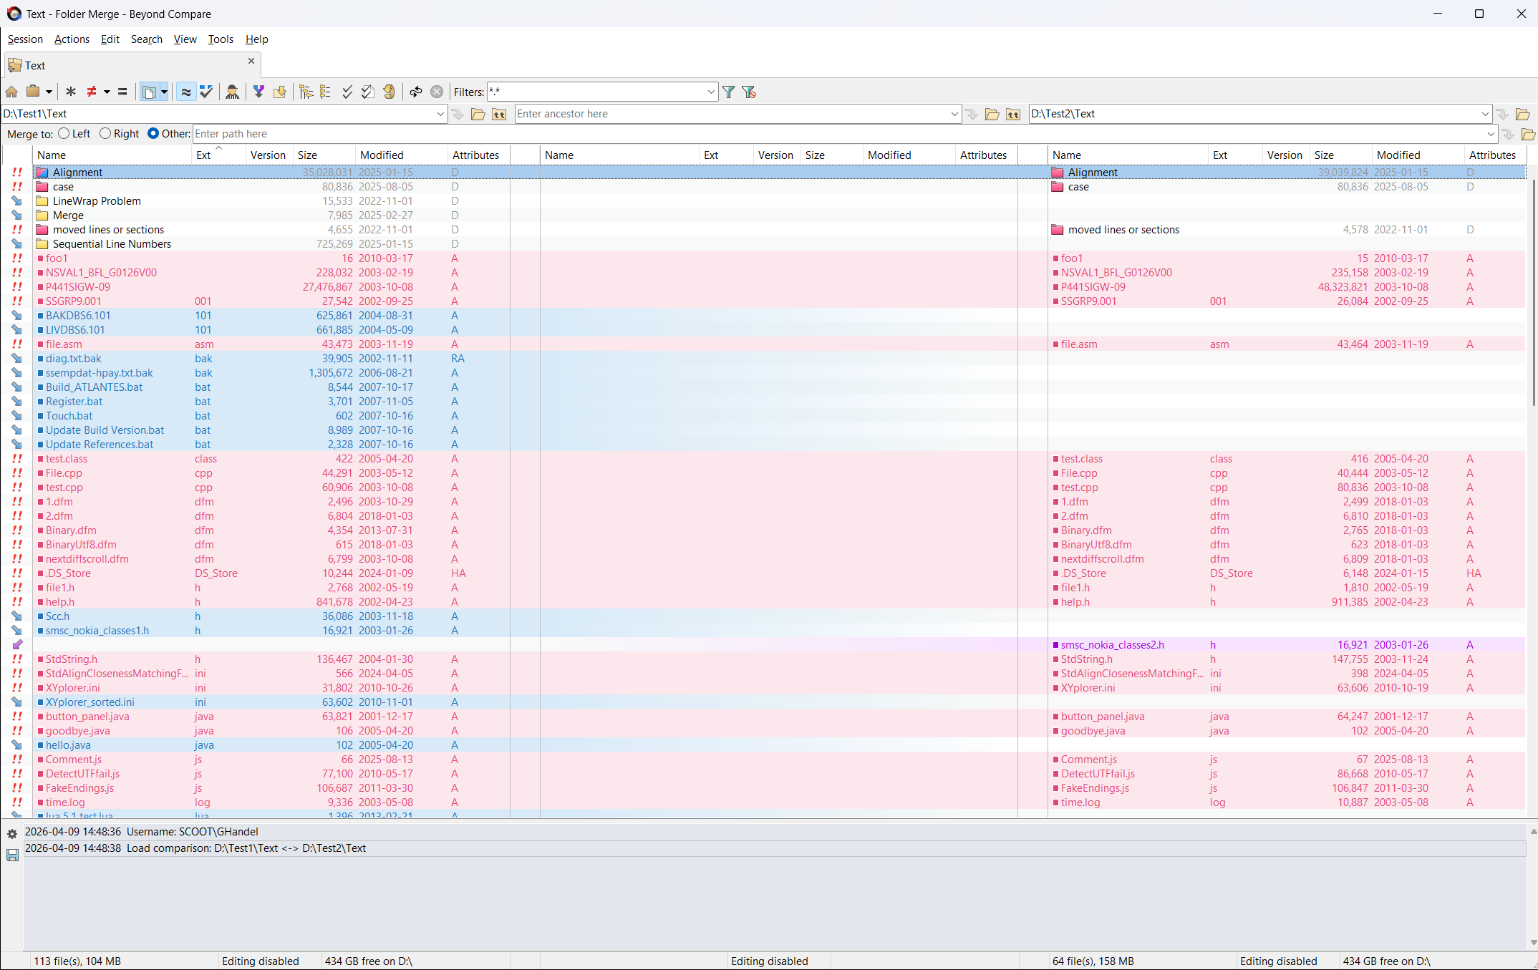Toggle the Show All asterisk filter
Screen dimensions: 1538x970
tap(70, 92)
